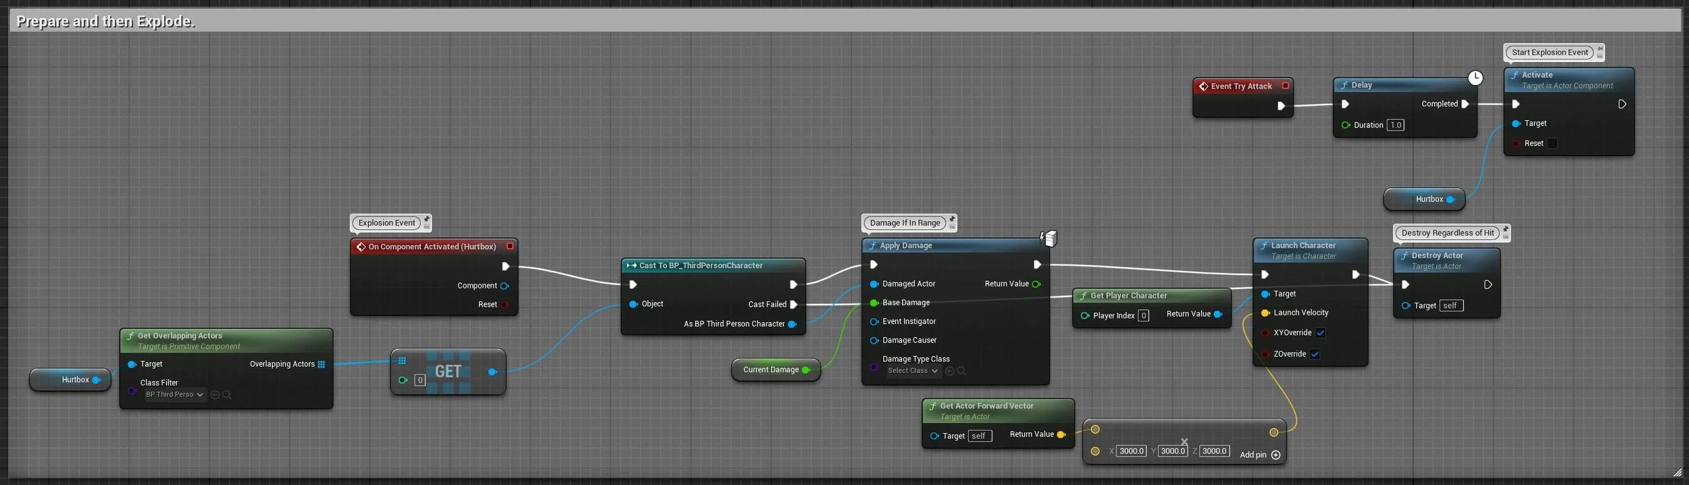
Task: Click the Event Try Attack exec output pin
Action: [1281, 105]
